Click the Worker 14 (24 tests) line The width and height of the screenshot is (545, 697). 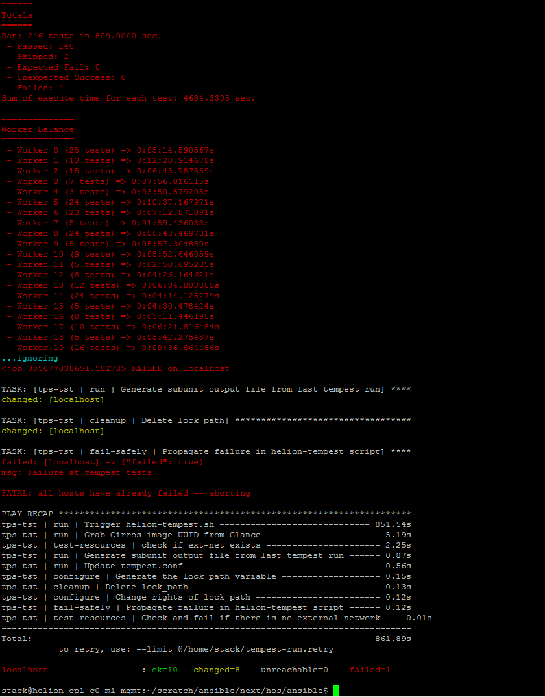113,296
